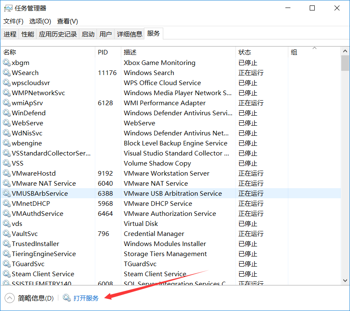Switch to the 应用历史记录 tab
This screenshot has height=311, width=350.
(x=58, y=34)
